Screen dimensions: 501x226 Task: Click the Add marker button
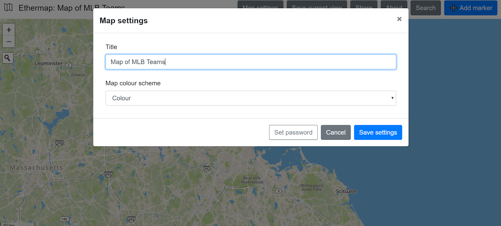[x=471, y=8]
